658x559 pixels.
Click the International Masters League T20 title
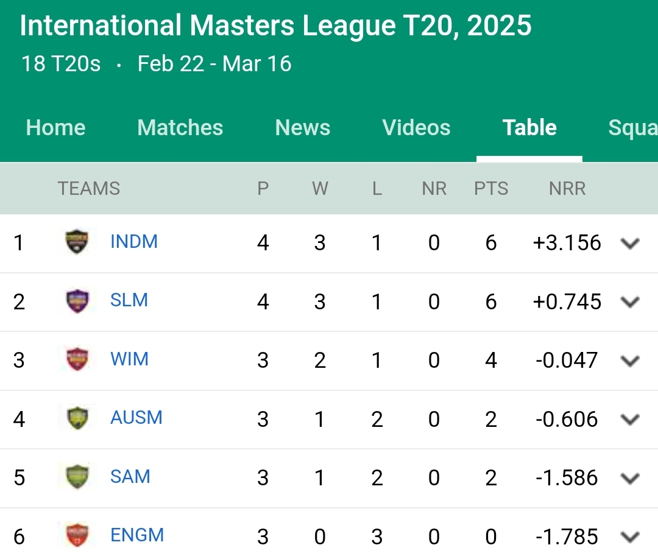[x=276, y=25]
